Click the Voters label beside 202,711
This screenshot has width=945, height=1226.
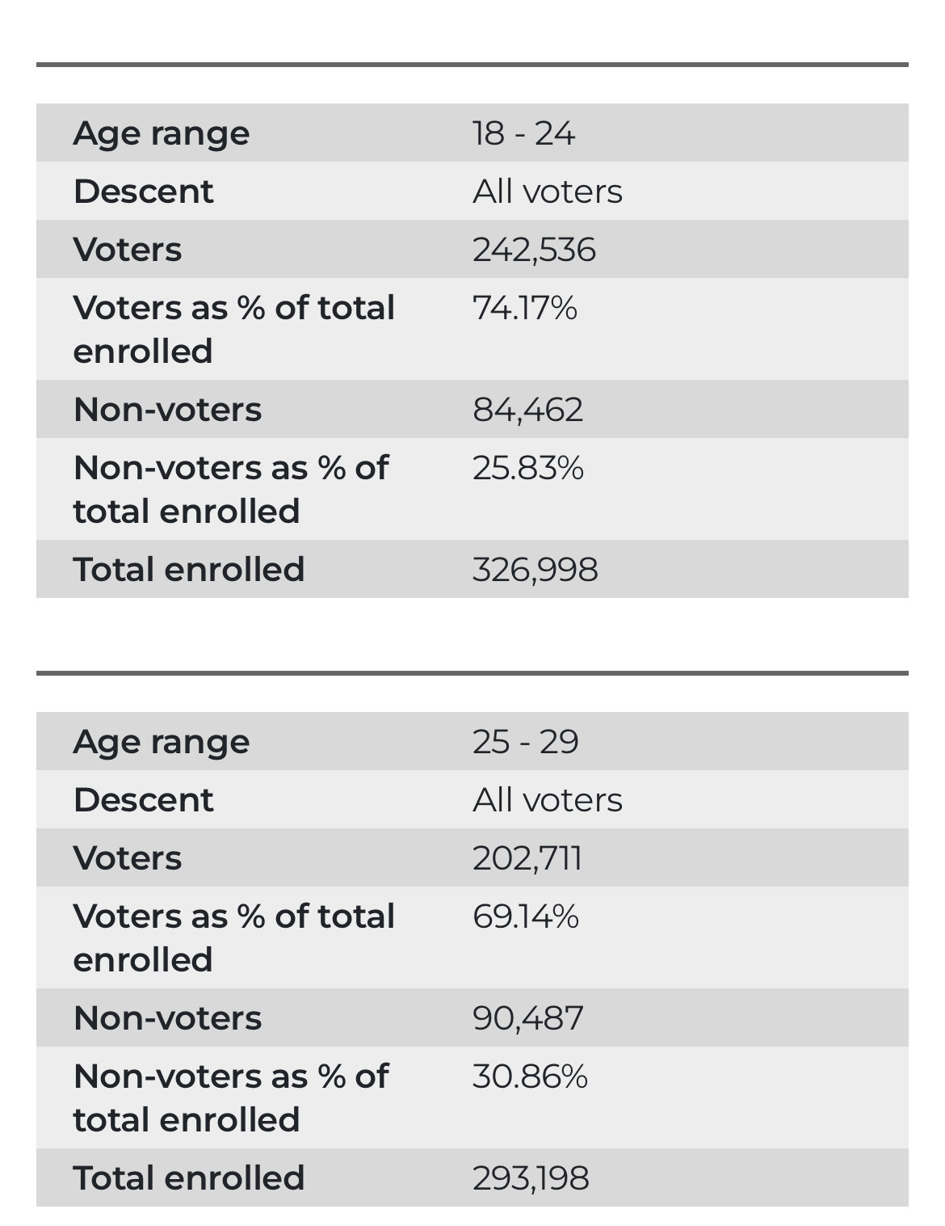(x=127, y=858)
